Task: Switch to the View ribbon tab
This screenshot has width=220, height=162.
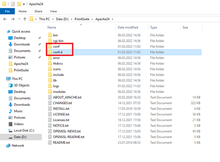Action: pyautogui.click(x=53, y=11)
